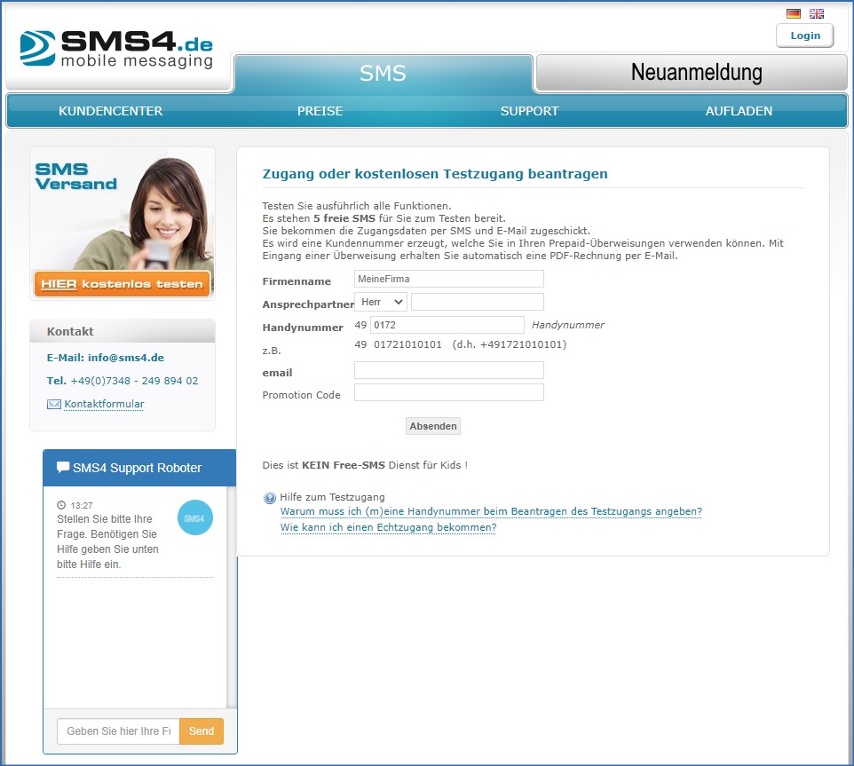Image resolution: width=854 pixels, height=766 pixels.
Task: Click the 'HIER kostenlos testen' banner
Action: click(123, 284)
